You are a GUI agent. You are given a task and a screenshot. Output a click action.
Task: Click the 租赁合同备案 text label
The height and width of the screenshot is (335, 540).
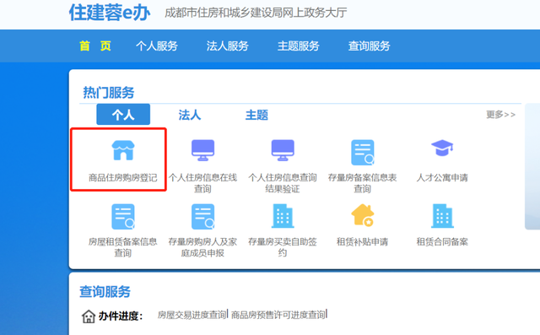pos(442,241)
